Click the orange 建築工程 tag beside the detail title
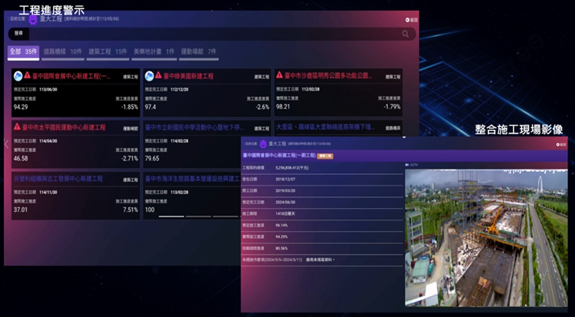Screen dimensions: 575x317 pyautogui.click(x=325, y=156)
